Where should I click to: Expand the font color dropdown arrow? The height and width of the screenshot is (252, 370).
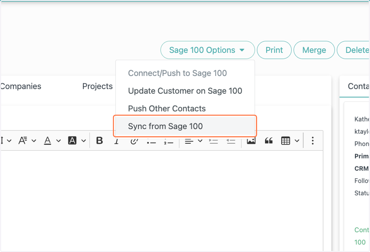[59, 141]
